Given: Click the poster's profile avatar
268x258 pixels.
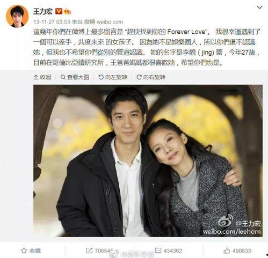Looking at the screenshot, I should 17,16.
